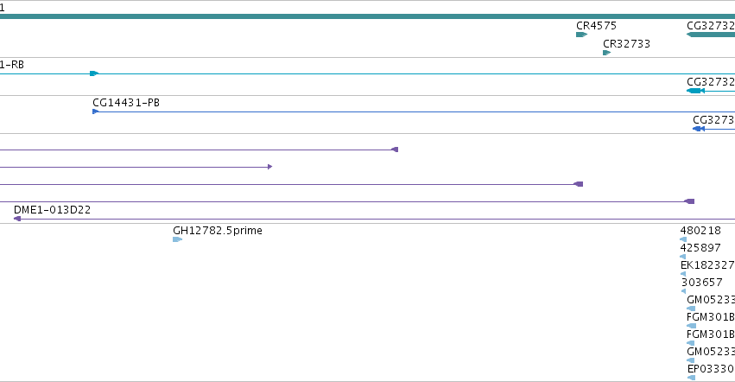Select the purple arrowhead under DME1-013D22
This screenshot has width=735, height=382.
point(17,219)
